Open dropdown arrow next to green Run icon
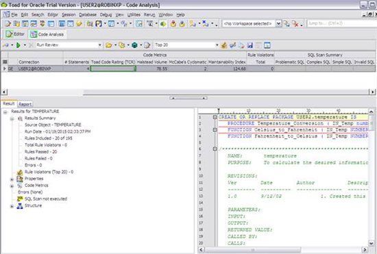 coord(25,45)
